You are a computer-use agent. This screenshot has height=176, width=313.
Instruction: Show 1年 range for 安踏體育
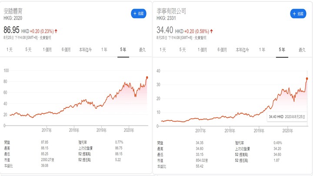pos(104,50)
